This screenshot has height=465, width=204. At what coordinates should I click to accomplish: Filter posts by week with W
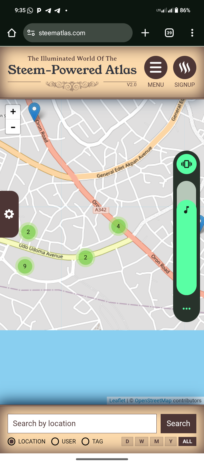[142, 441]
